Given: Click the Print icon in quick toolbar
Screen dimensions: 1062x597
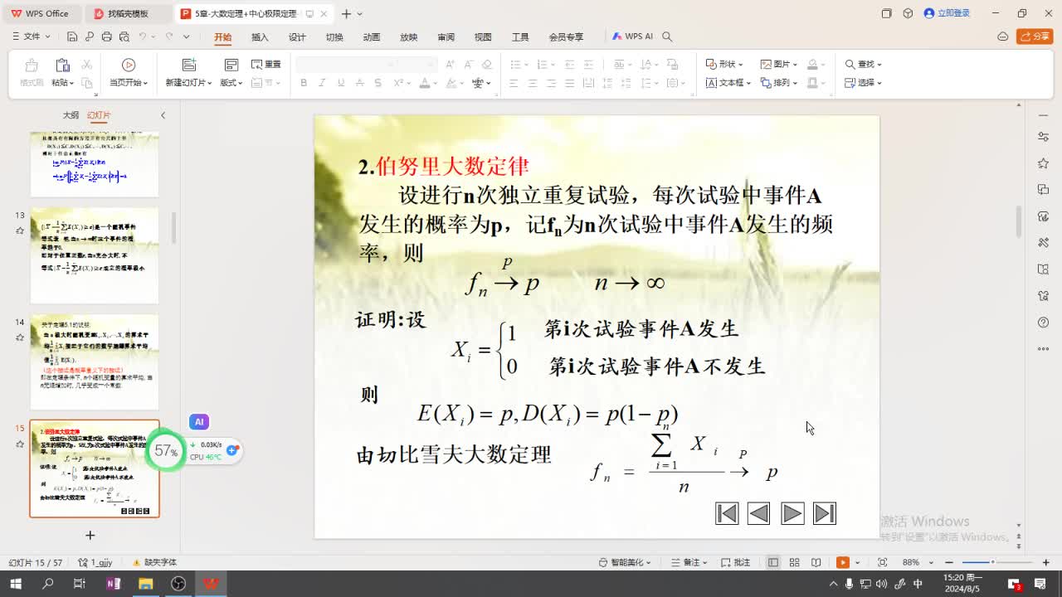Looking at the screenshot, I should pos(106,36).
